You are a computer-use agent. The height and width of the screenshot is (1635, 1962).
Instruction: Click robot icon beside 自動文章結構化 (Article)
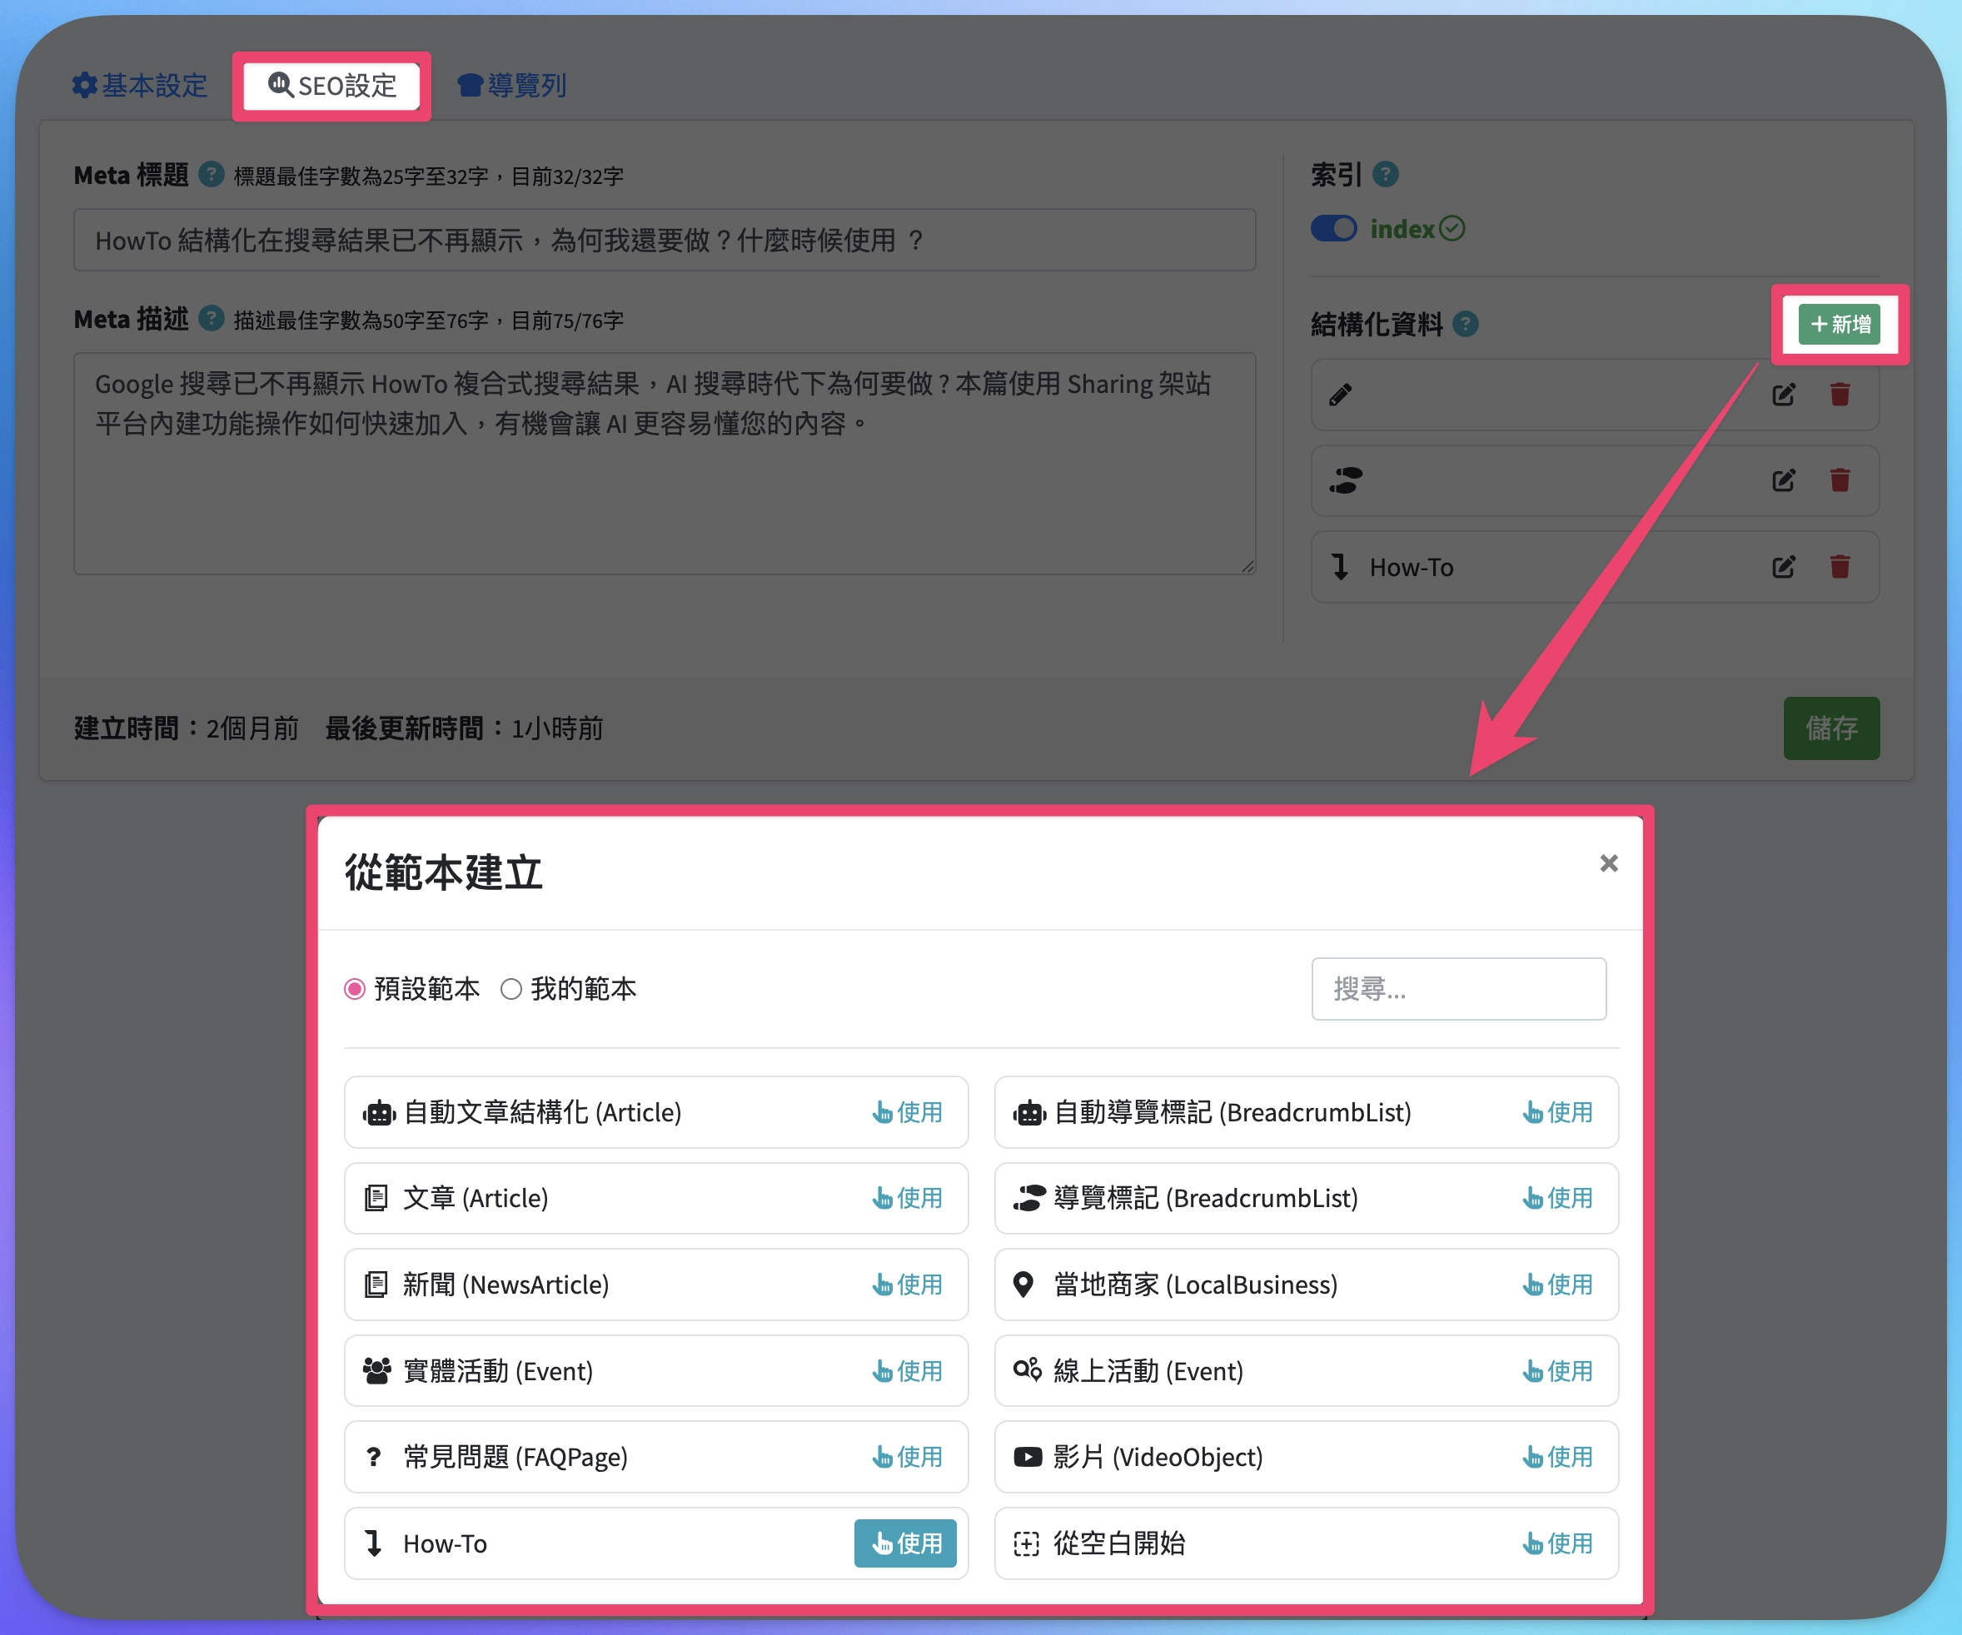(377, 1112)
